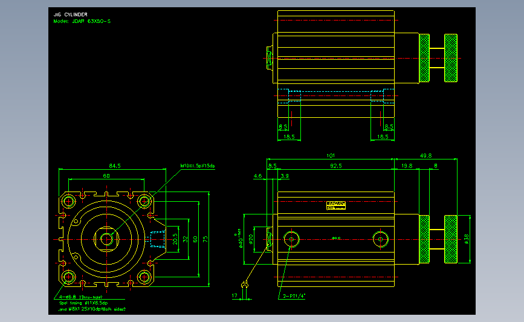
Task: Click the 101 overall length dimension
Action: tap(330, 155)
